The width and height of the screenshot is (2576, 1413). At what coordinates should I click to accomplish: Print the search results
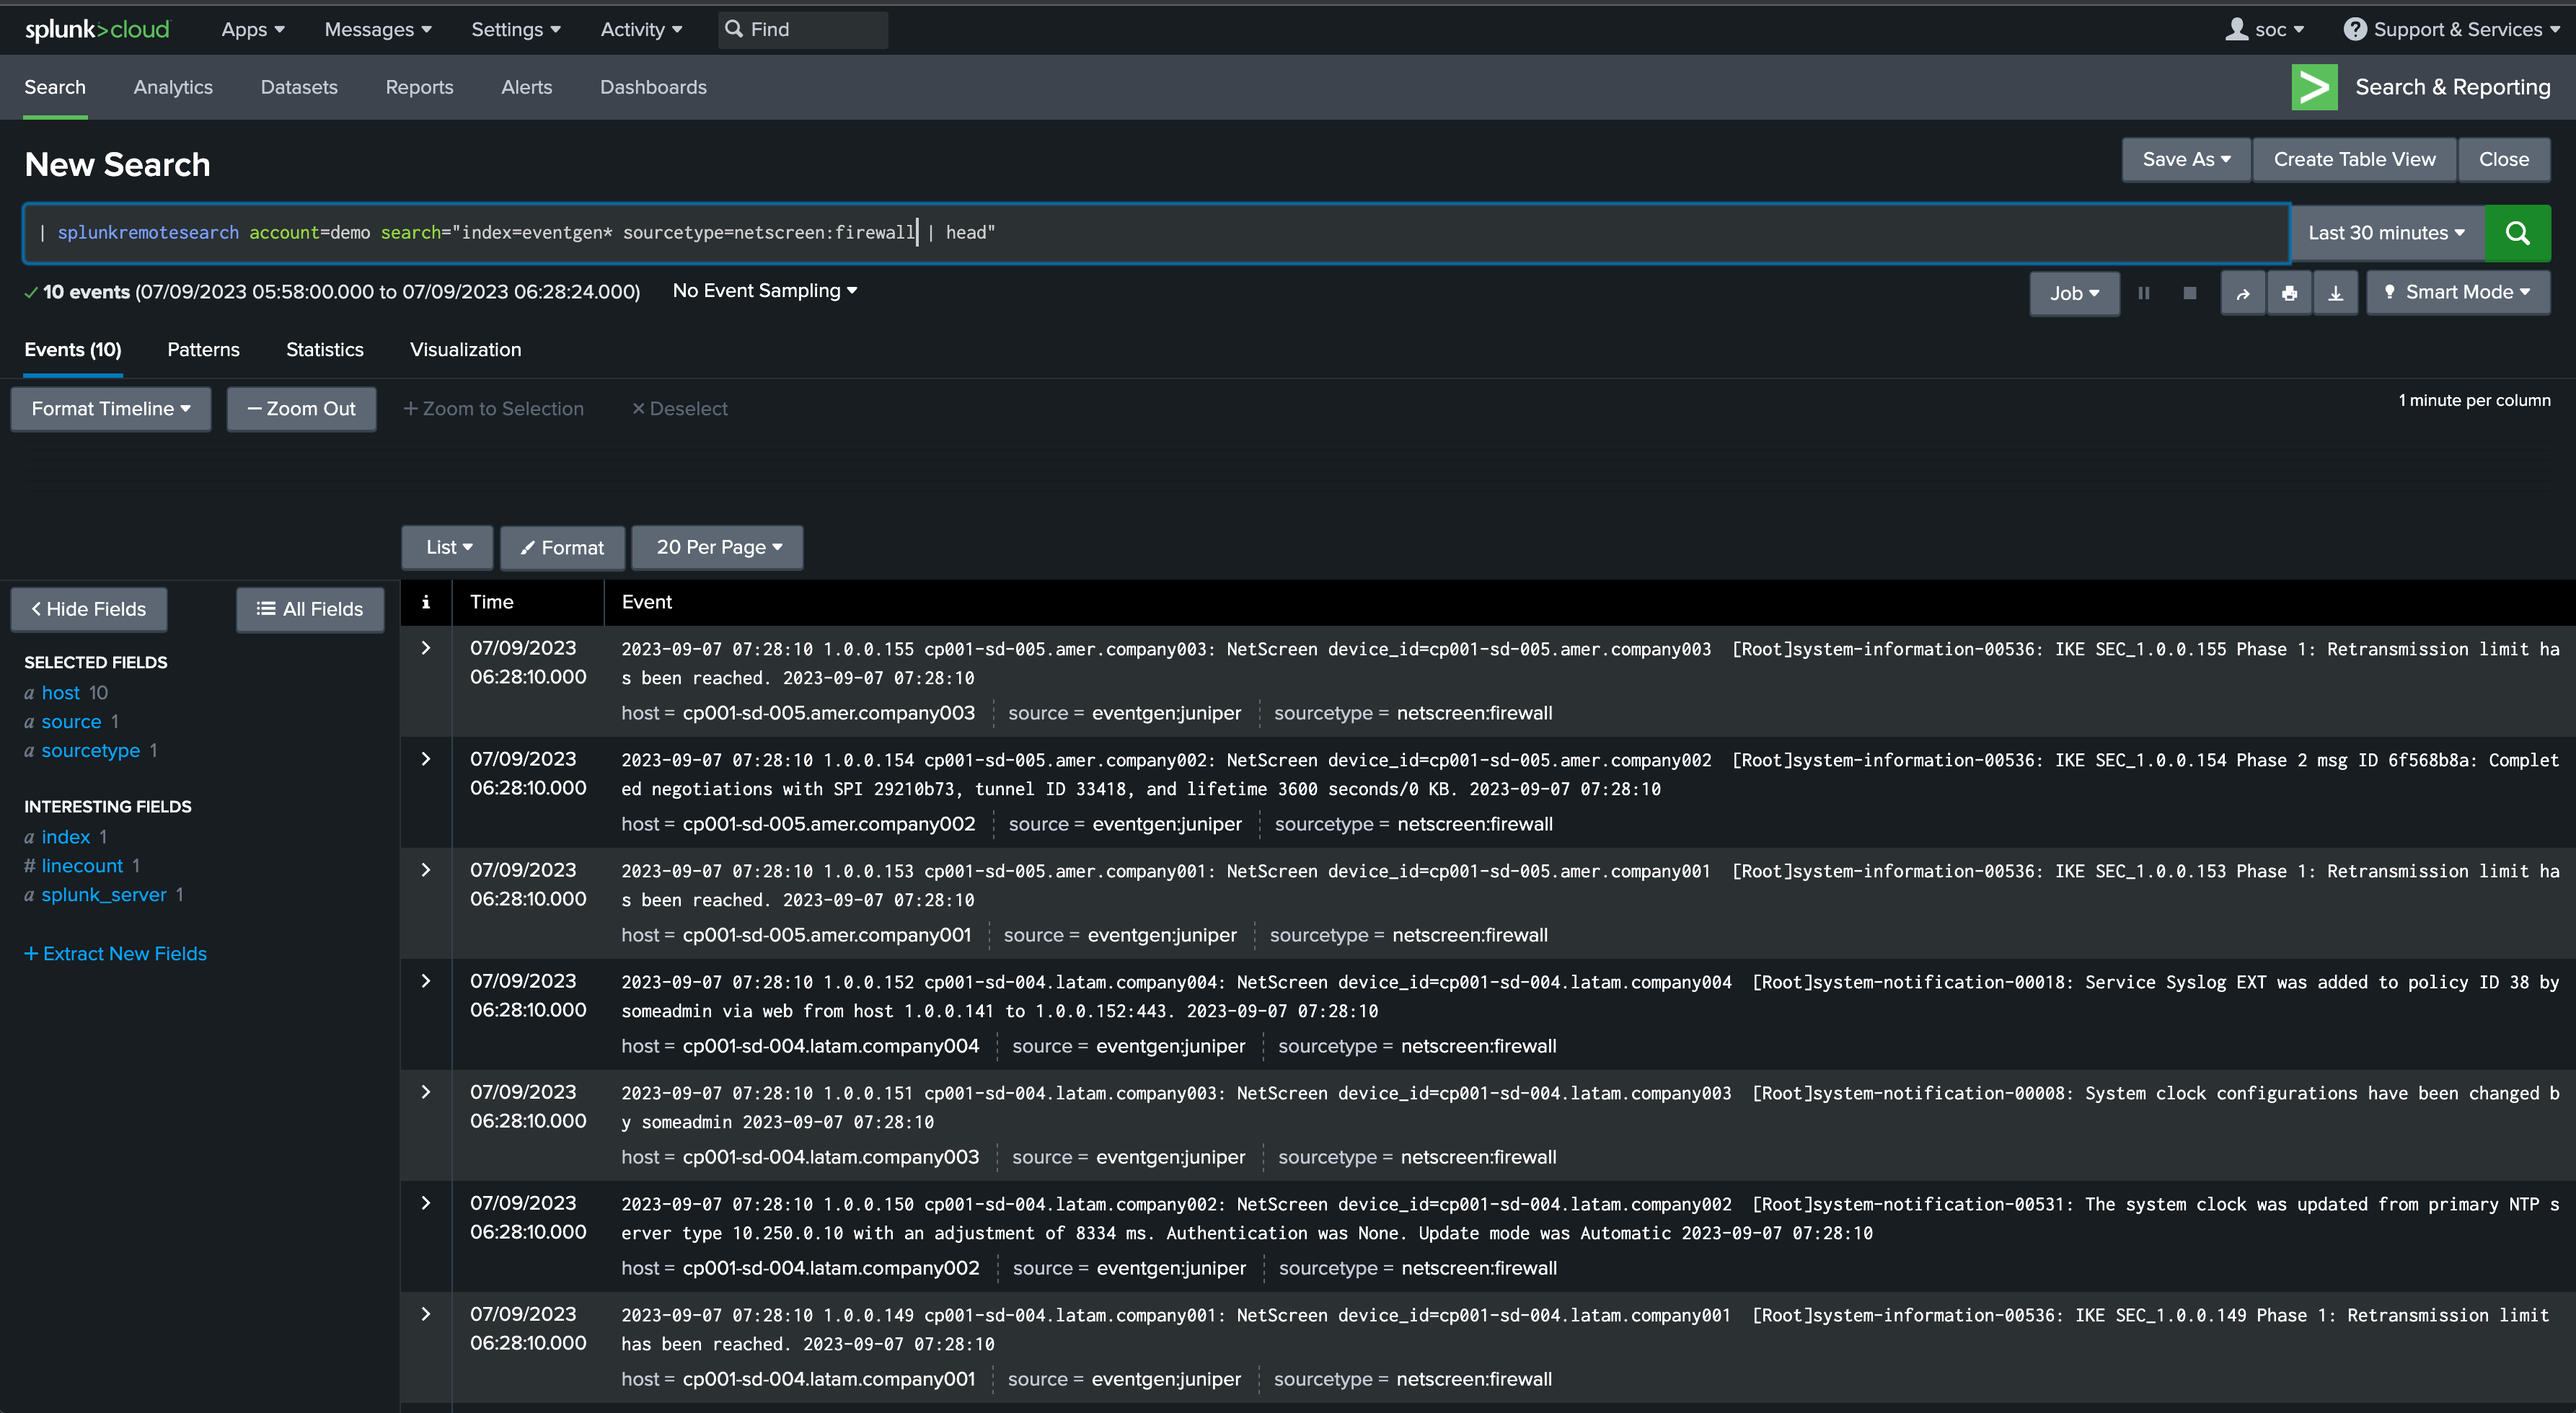point(2289,293)
